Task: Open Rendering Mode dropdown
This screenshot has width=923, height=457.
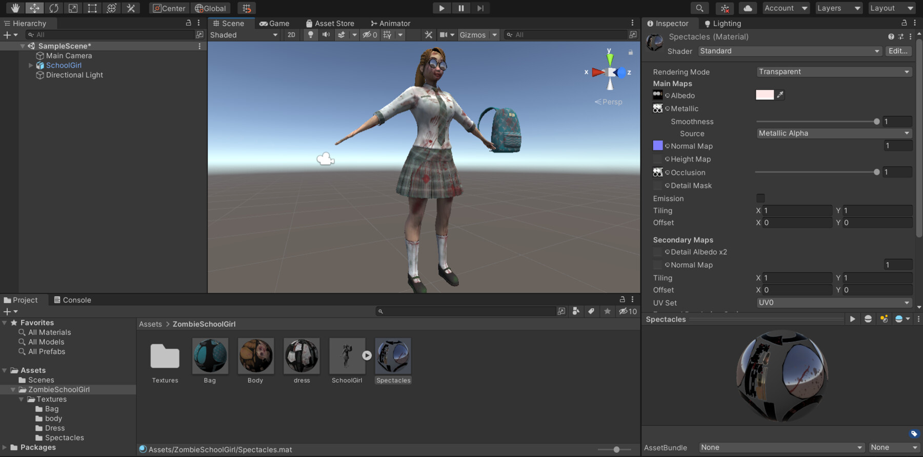Action: coord(834,72)
